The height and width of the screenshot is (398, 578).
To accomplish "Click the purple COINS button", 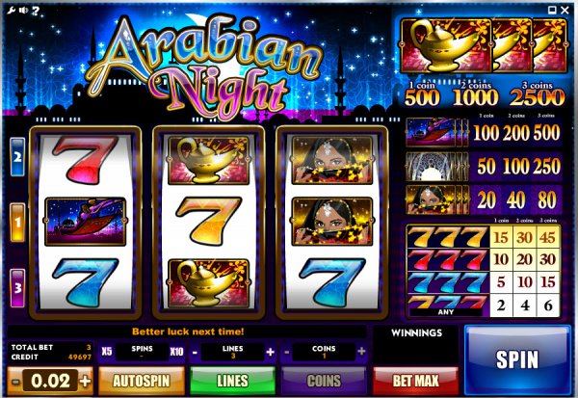I will (x=324, y=381).
